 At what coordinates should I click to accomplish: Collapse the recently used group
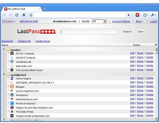tap(4, 74)
